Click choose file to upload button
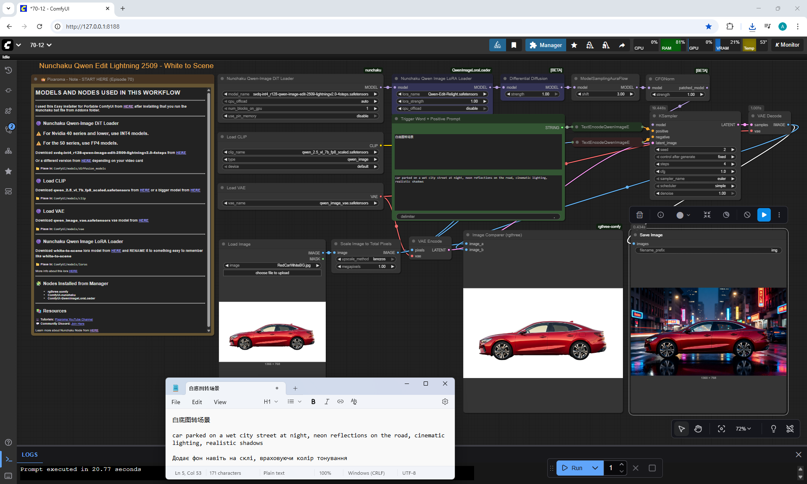 [x=272, y=273]
